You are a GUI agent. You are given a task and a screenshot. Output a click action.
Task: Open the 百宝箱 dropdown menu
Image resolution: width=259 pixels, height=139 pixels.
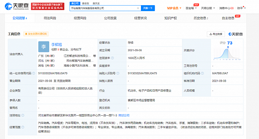point(191,8)
